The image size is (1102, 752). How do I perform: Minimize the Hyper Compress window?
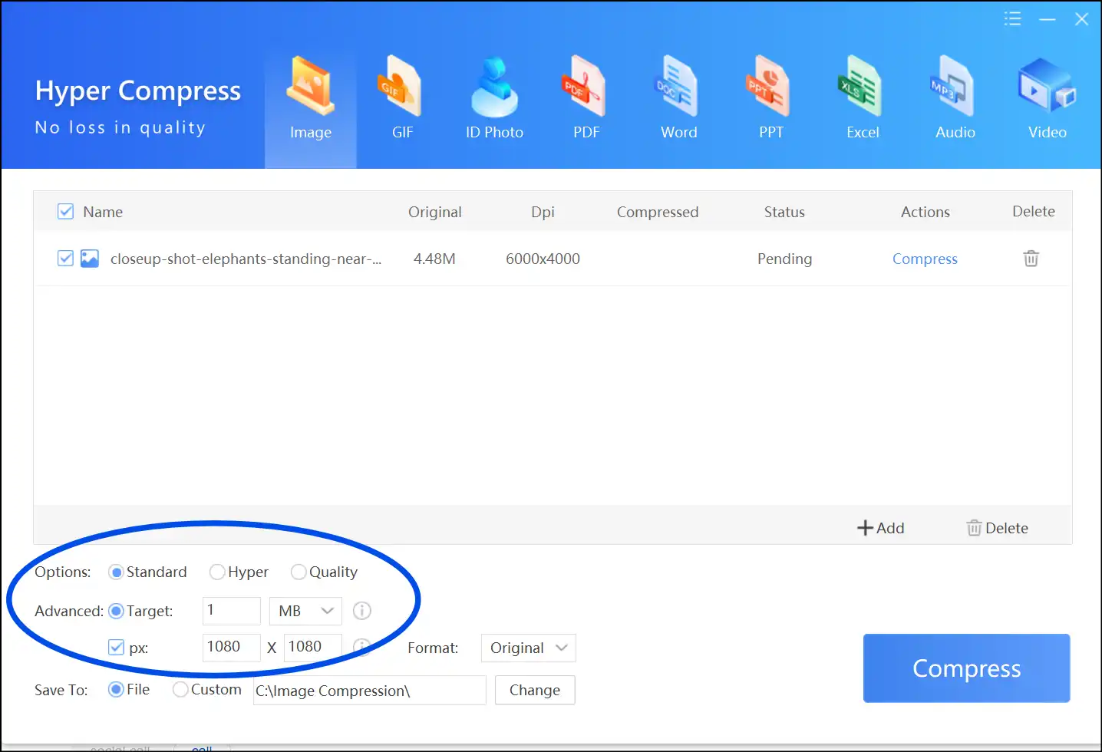tap(1048, 19)
